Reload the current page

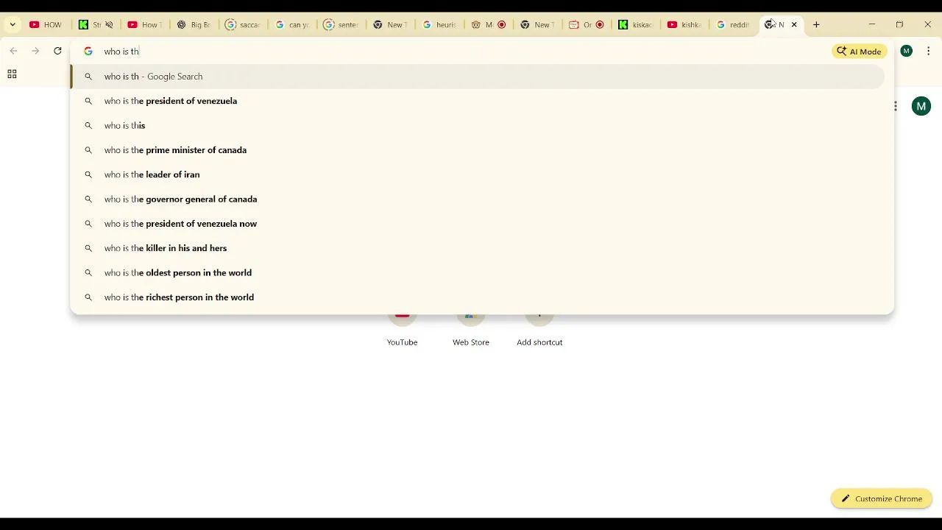click(x=57, y=51)
